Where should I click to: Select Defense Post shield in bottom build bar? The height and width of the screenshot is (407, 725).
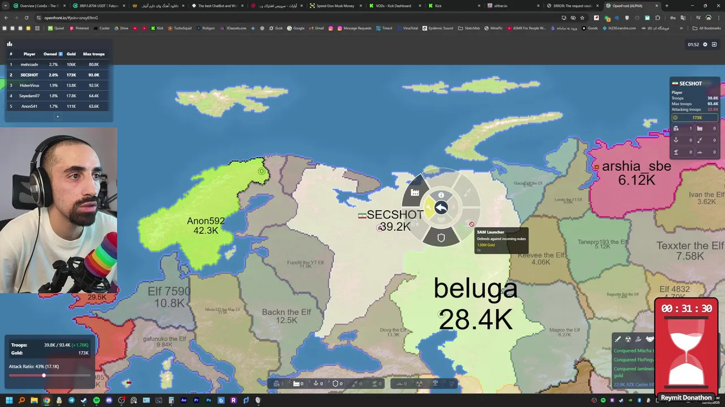coord(337,383)
